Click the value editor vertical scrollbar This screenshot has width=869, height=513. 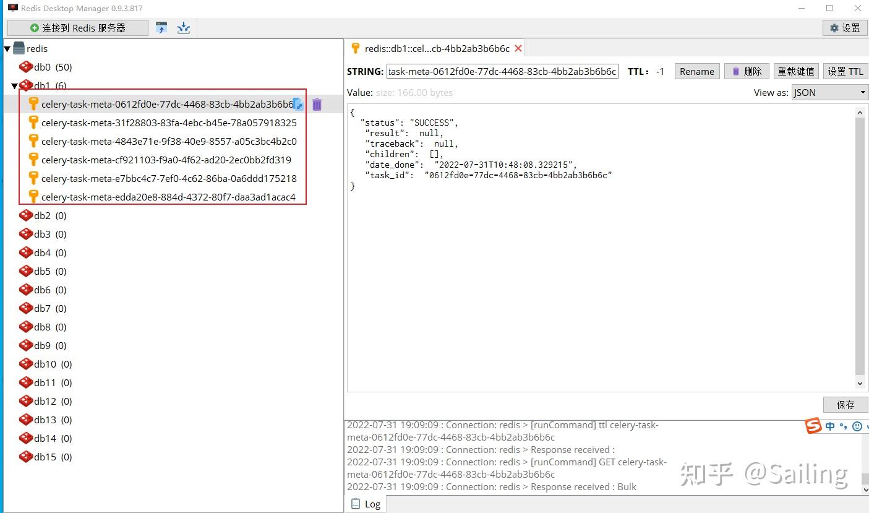click(860, 248)
